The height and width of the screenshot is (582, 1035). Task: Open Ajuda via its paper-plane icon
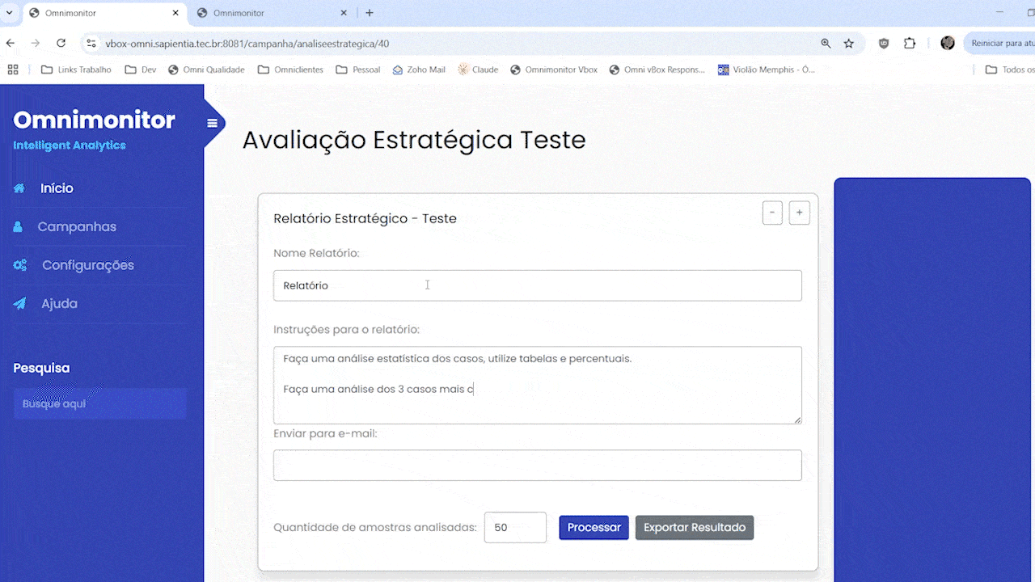(20, 304)
